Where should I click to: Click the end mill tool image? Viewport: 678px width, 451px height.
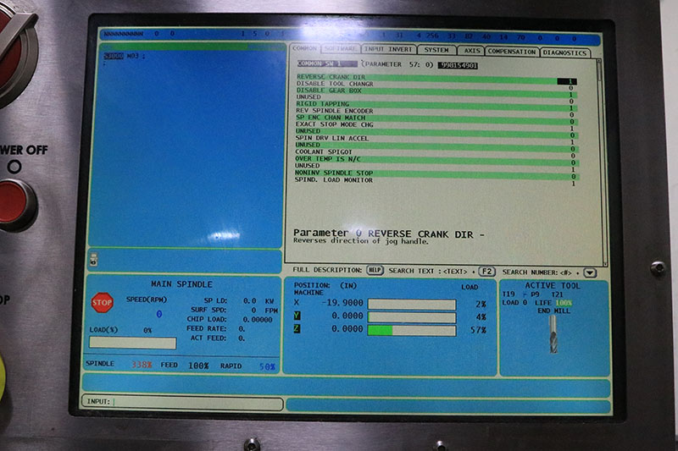(553, 333)
